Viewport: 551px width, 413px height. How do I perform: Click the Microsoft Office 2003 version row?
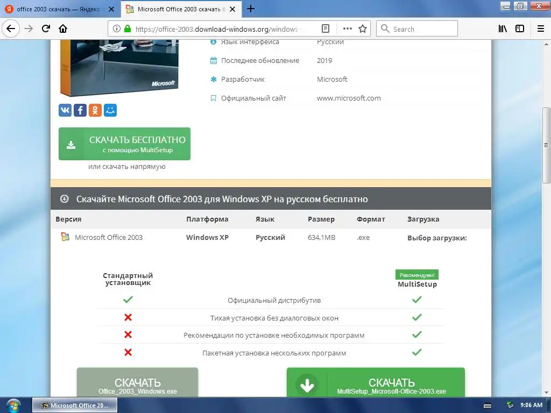coord(271,237)
